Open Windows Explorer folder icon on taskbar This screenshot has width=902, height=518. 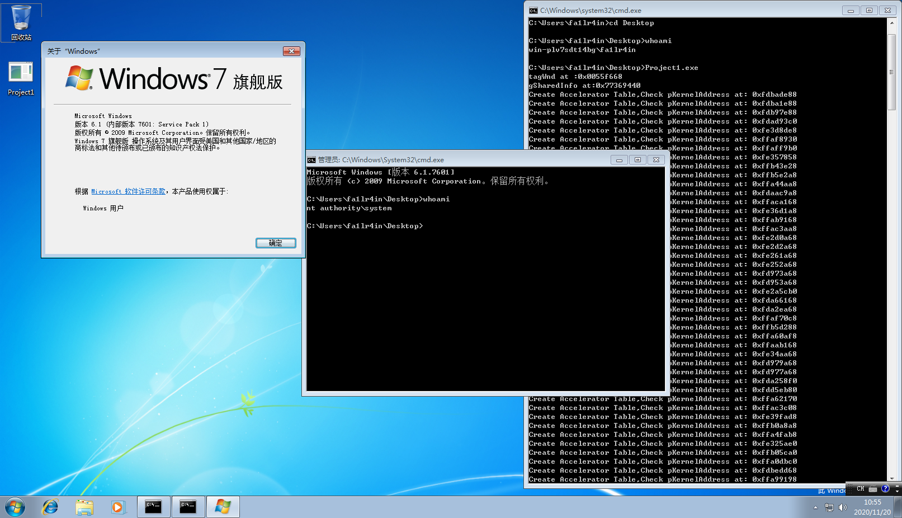[84, 507]
